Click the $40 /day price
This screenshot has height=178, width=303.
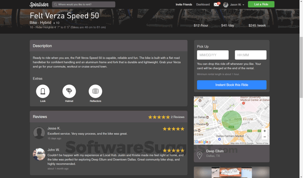coord(228,25)
